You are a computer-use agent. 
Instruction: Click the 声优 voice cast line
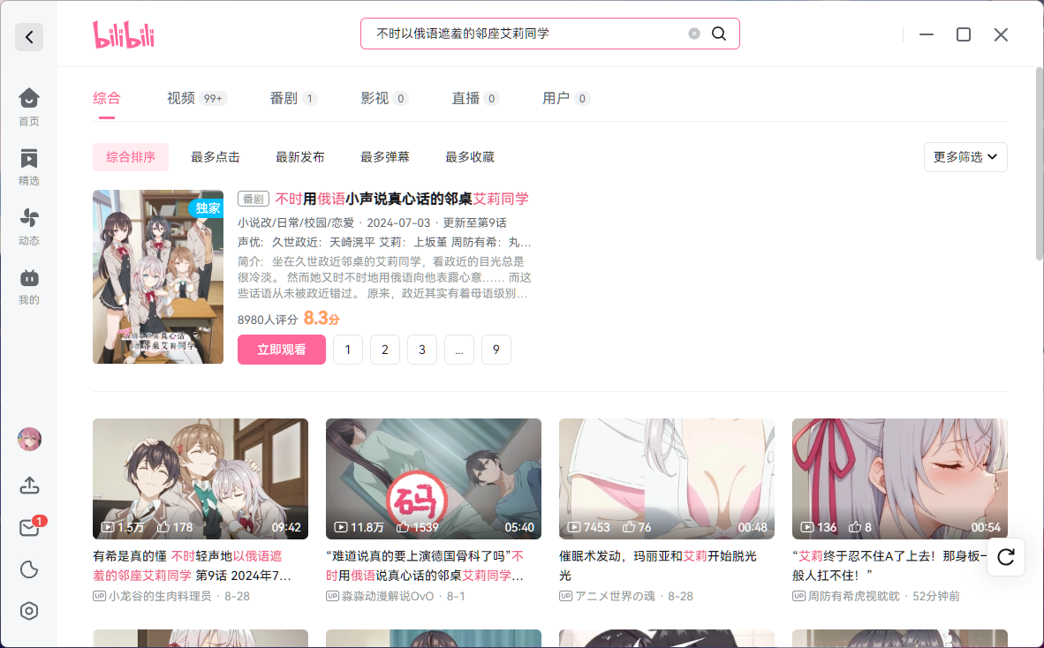point(384,242)
